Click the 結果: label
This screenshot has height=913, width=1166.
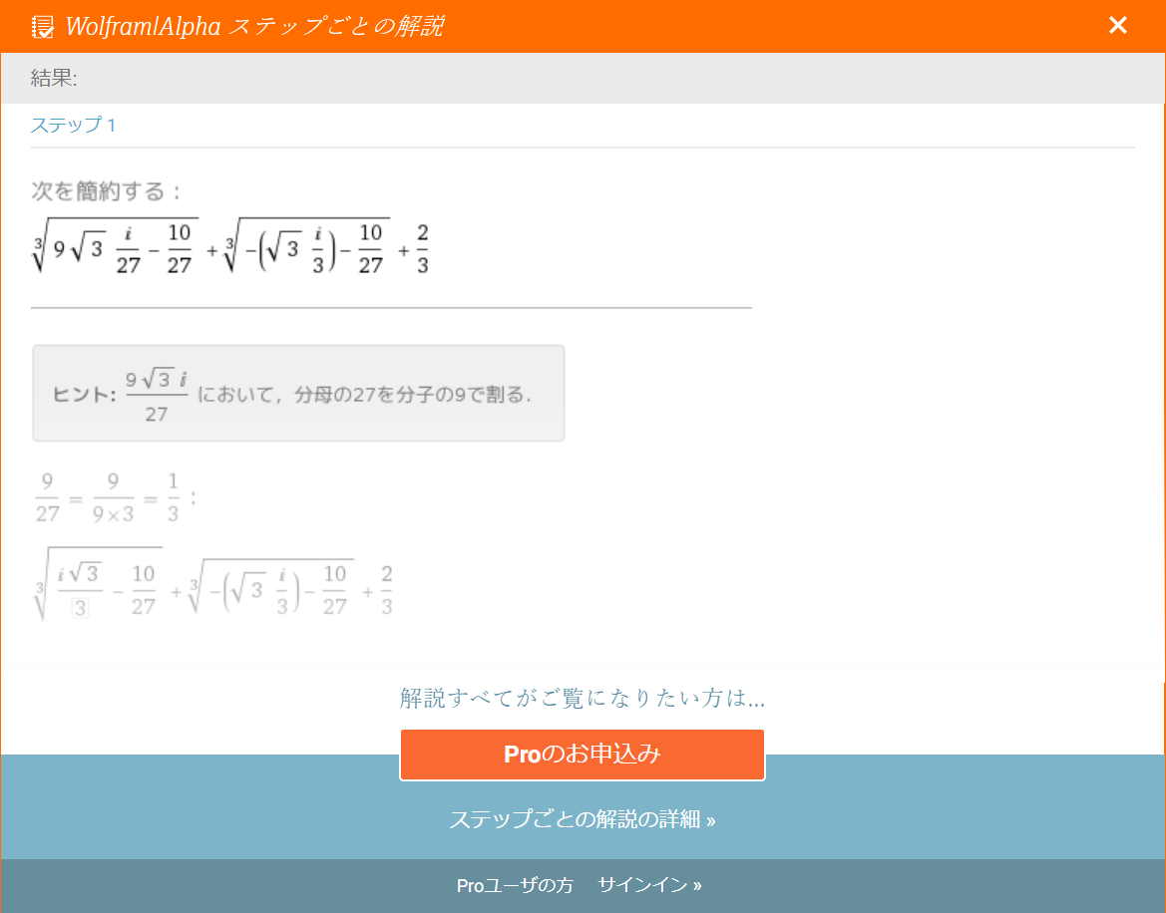[x=54, y=78]
